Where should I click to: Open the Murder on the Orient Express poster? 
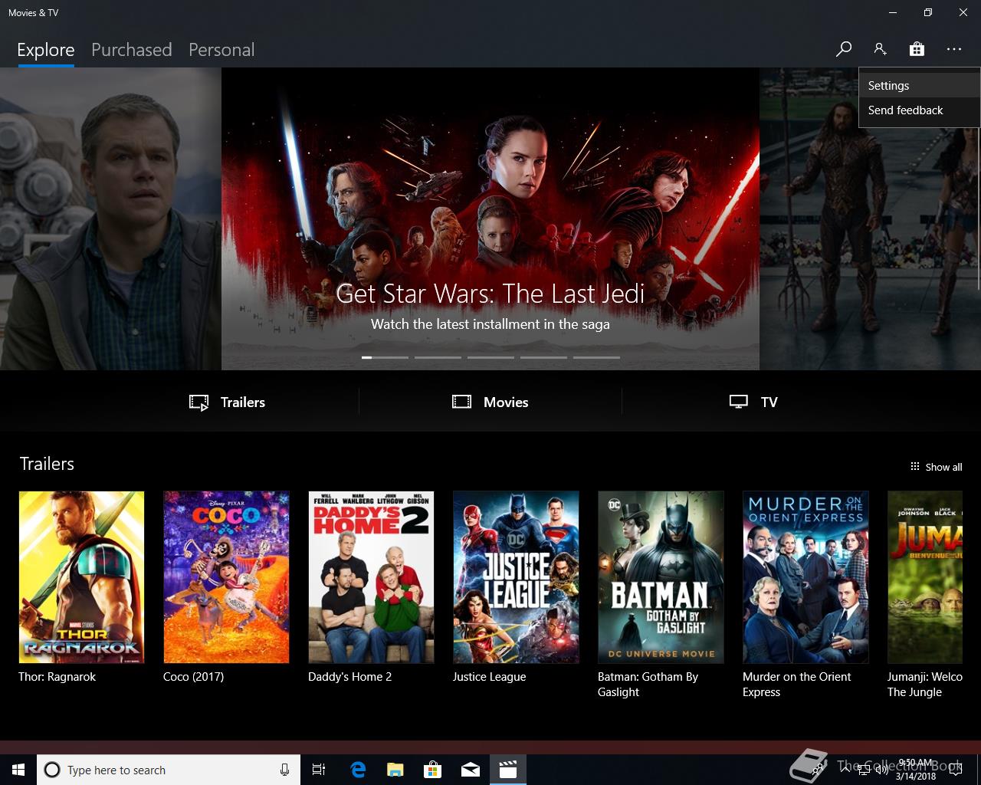coord(805,577)
